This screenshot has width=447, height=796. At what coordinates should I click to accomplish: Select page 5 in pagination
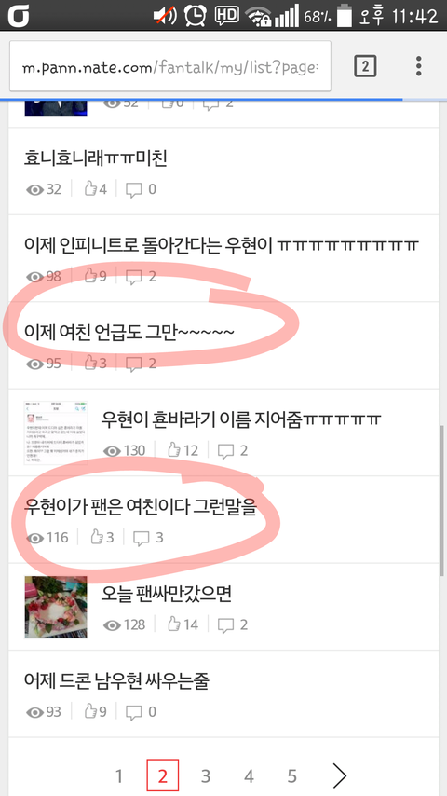point(291,775)
